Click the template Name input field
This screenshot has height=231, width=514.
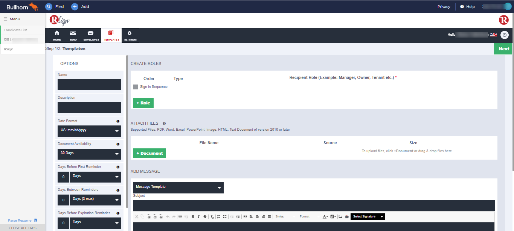89,85
